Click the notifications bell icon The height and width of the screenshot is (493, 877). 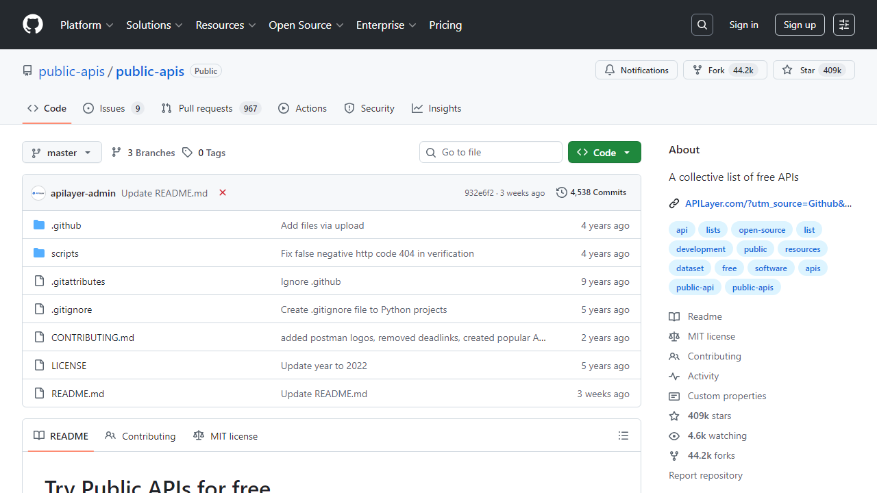pos(610,69)
